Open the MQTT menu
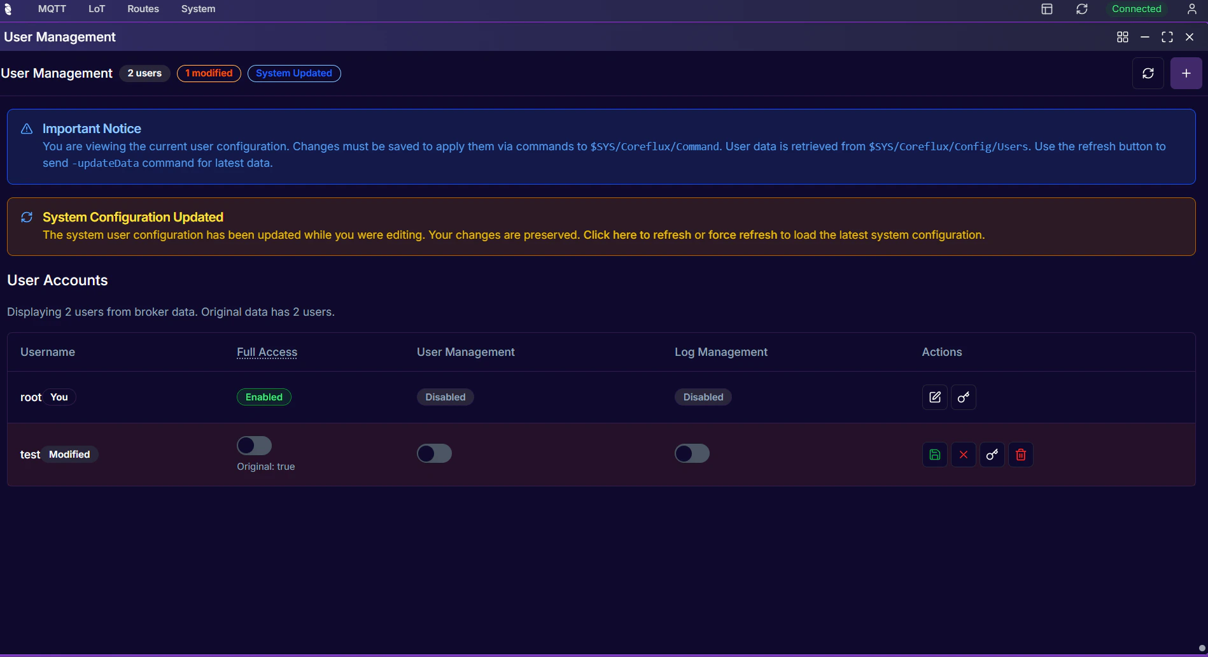The width and height of the screenshot is (1208, 657). 51,9
